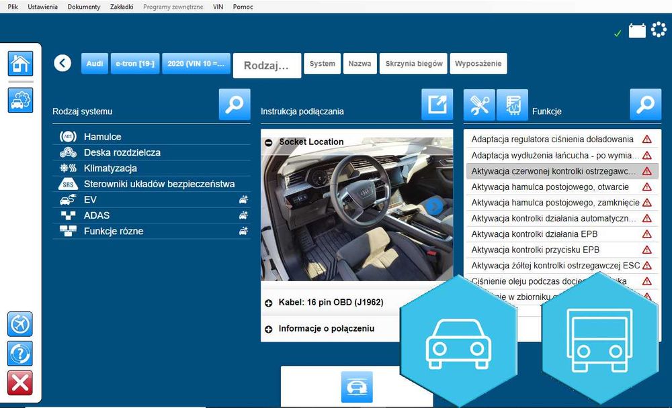
Task: Select the Nazwa tab
Action: click(x=360, y=63)
